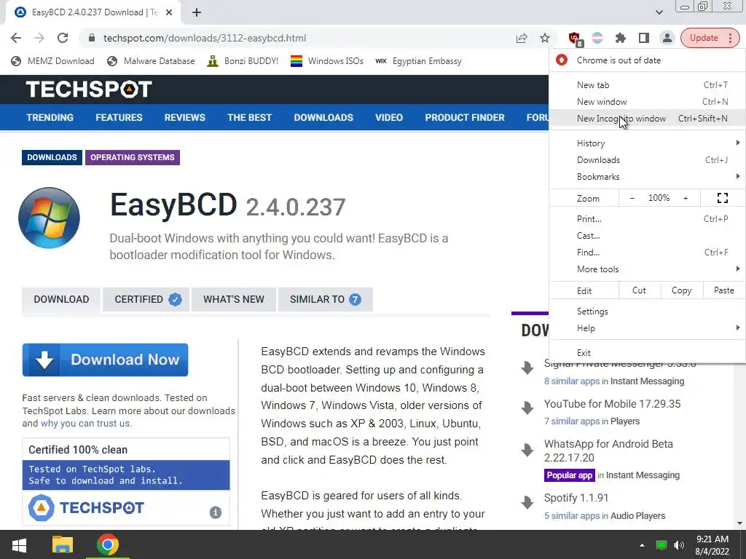Viewport: 746px width, 559px height.
Task: Open the Extensions puzzle piece icon
Action: [x=621, y=38]
